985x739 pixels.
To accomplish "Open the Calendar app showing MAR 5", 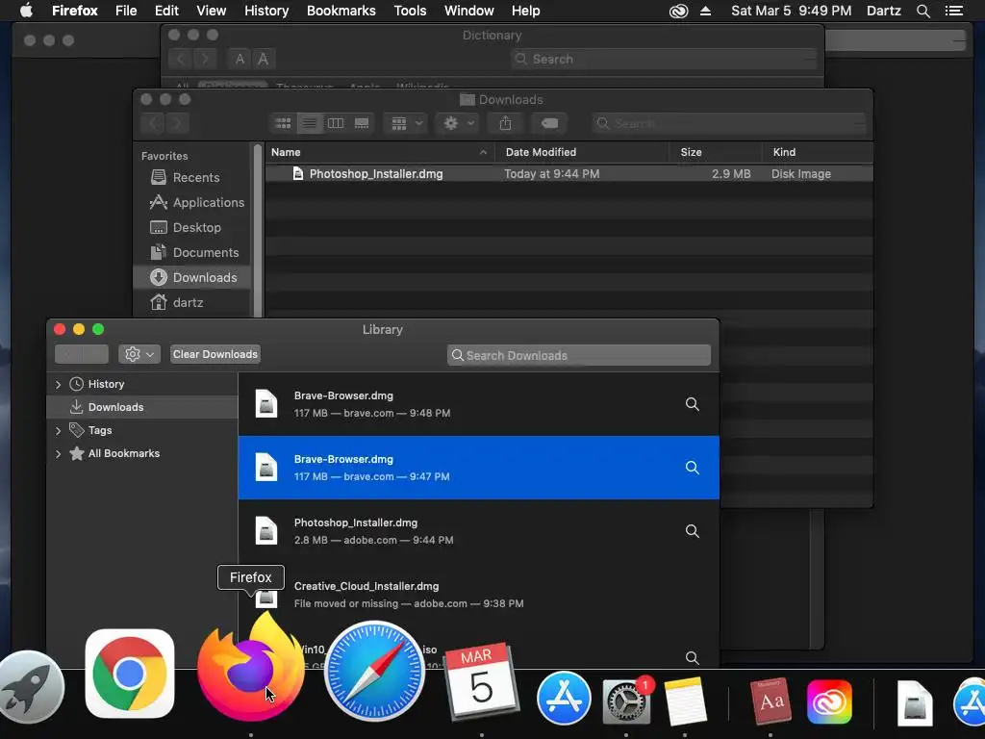I will click(482, 682).
